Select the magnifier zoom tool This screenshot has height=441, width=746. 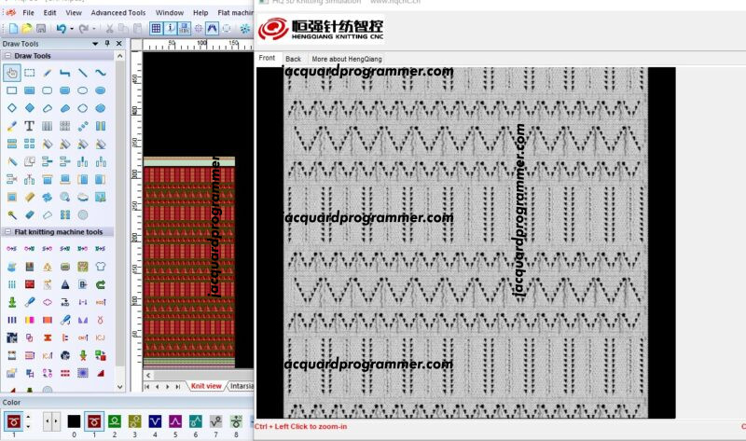point(65,197)
